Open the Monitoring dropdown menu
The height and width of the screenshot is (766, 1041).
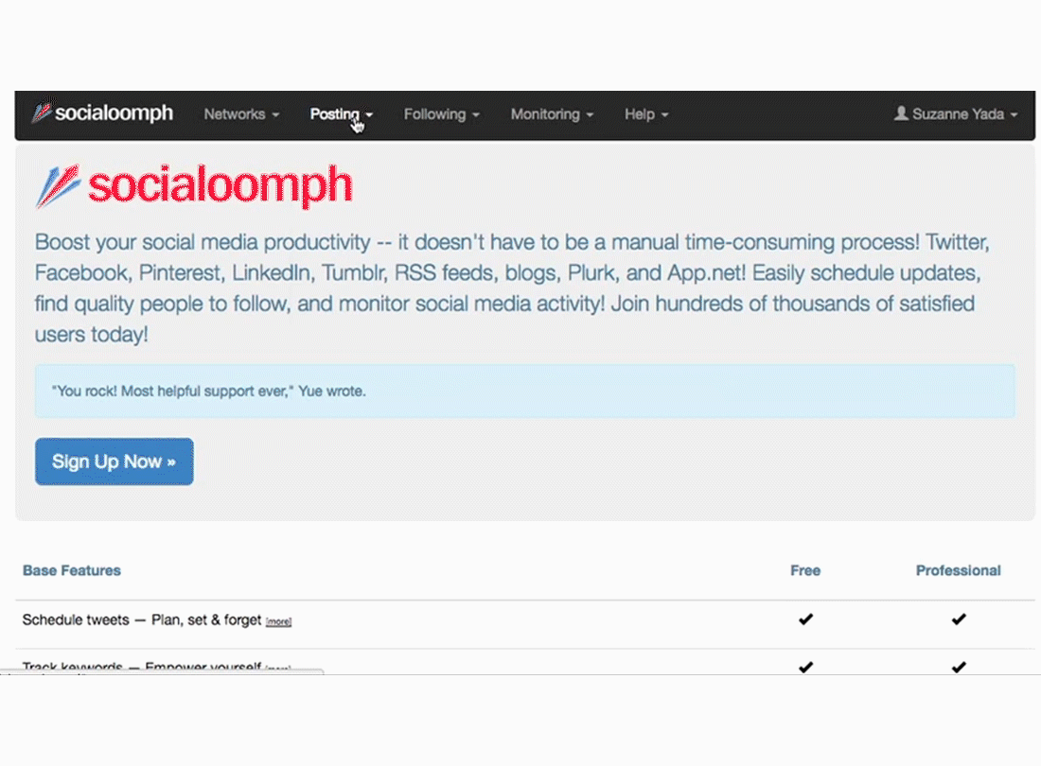pyautogui.click(x=552, y=114)
